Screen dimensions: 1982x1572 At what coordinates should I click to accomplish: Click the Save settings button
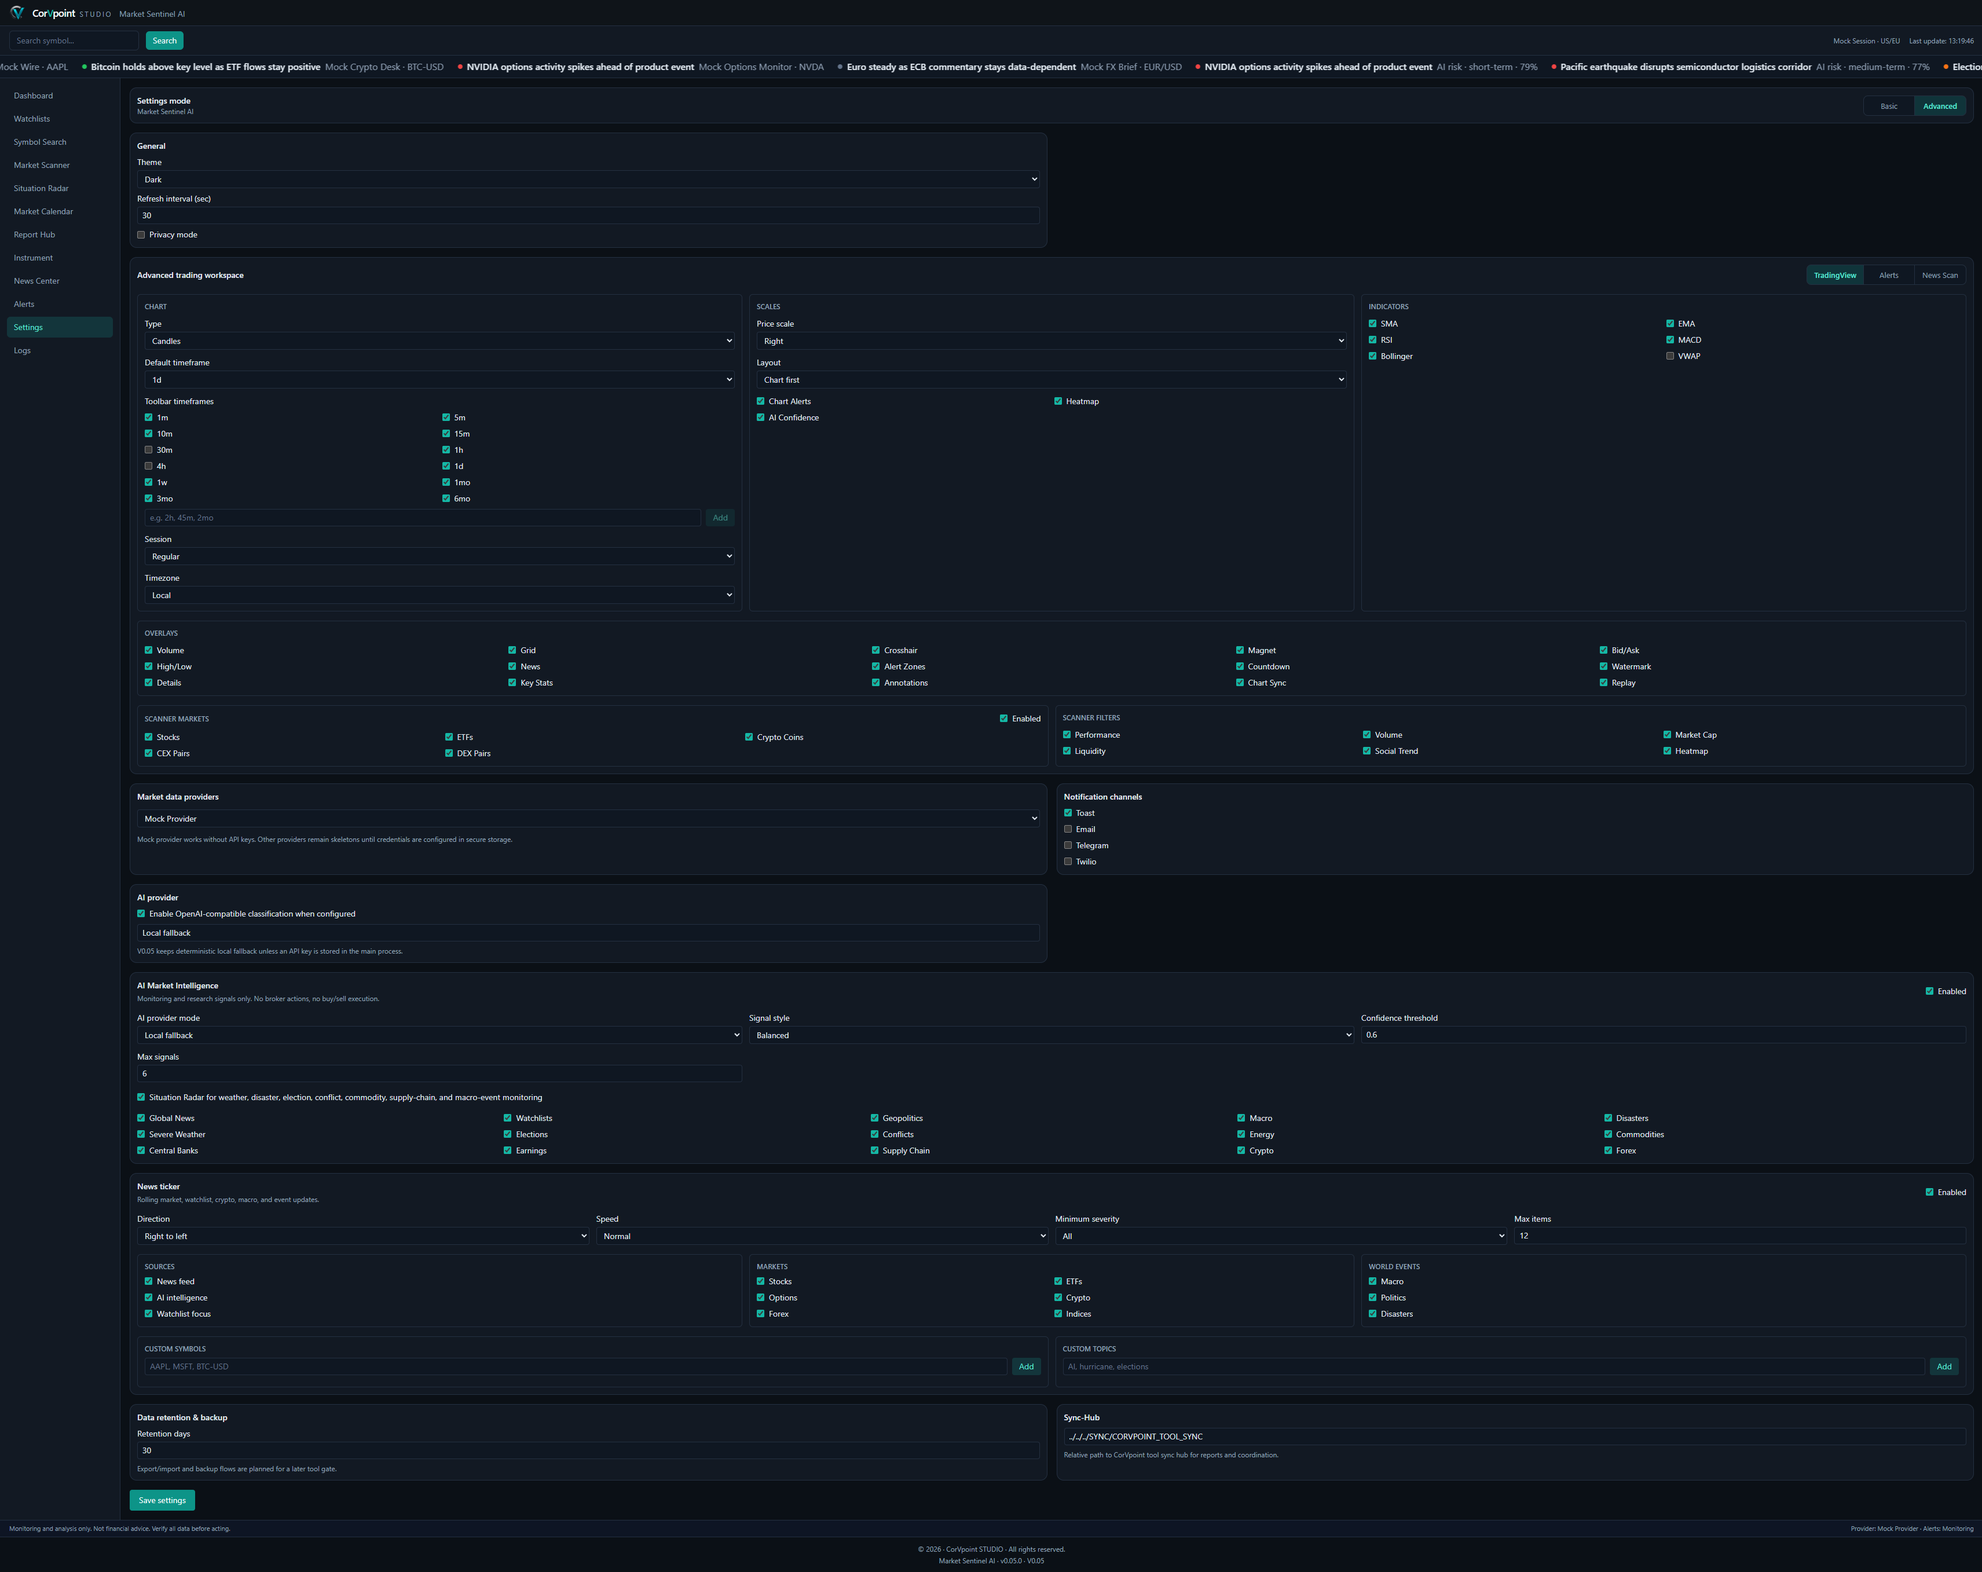click(x=162, y=1500)
